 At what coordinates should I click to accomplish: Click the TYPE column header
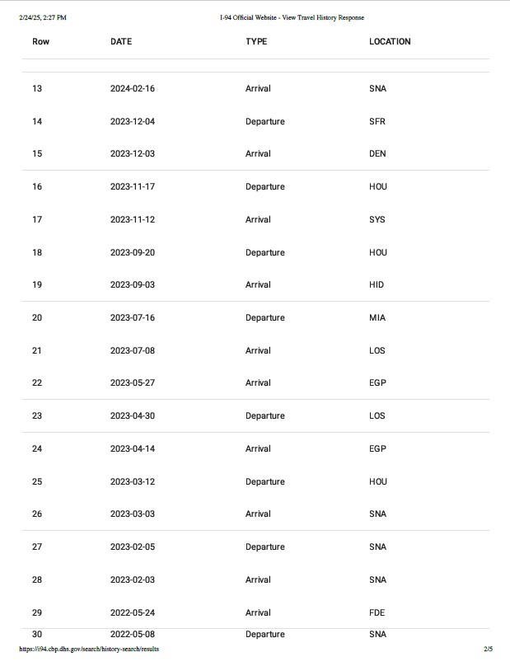point(256,41)
